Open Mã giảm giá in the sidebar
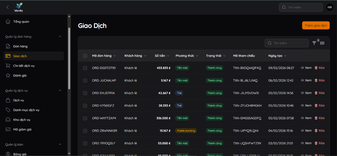The width and height of the screenshot is (337, 156). click(x=34, y=129)
